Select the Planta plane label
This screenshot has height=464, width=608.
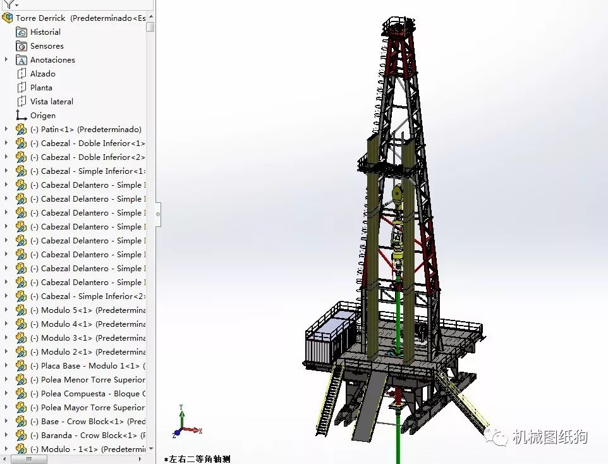[x=41, y=88]
